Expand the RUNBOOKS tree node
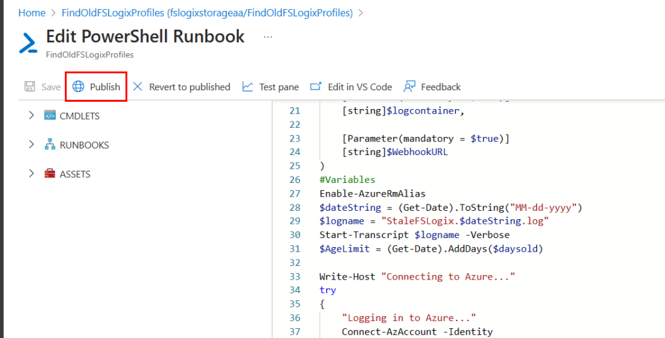Image resolution: width=665 pixels, height=338 pixels. [x=31, y=145]
